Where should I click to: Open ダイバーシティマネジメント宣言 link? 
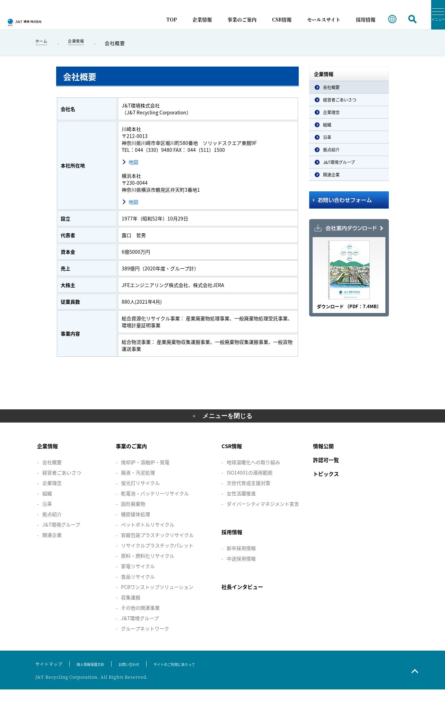click(263, 504)
